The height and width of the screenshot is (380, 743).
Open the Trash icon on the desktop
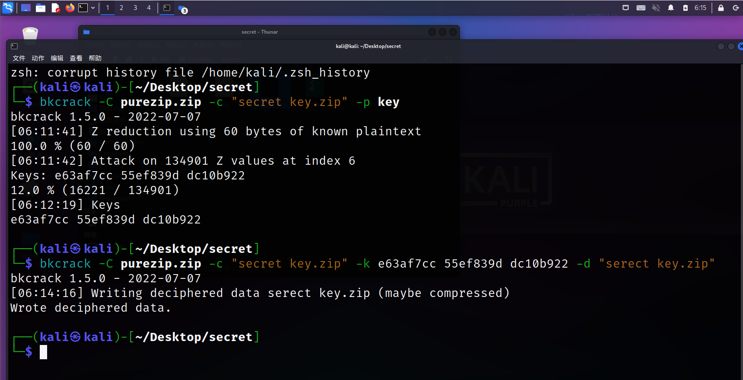30,35
